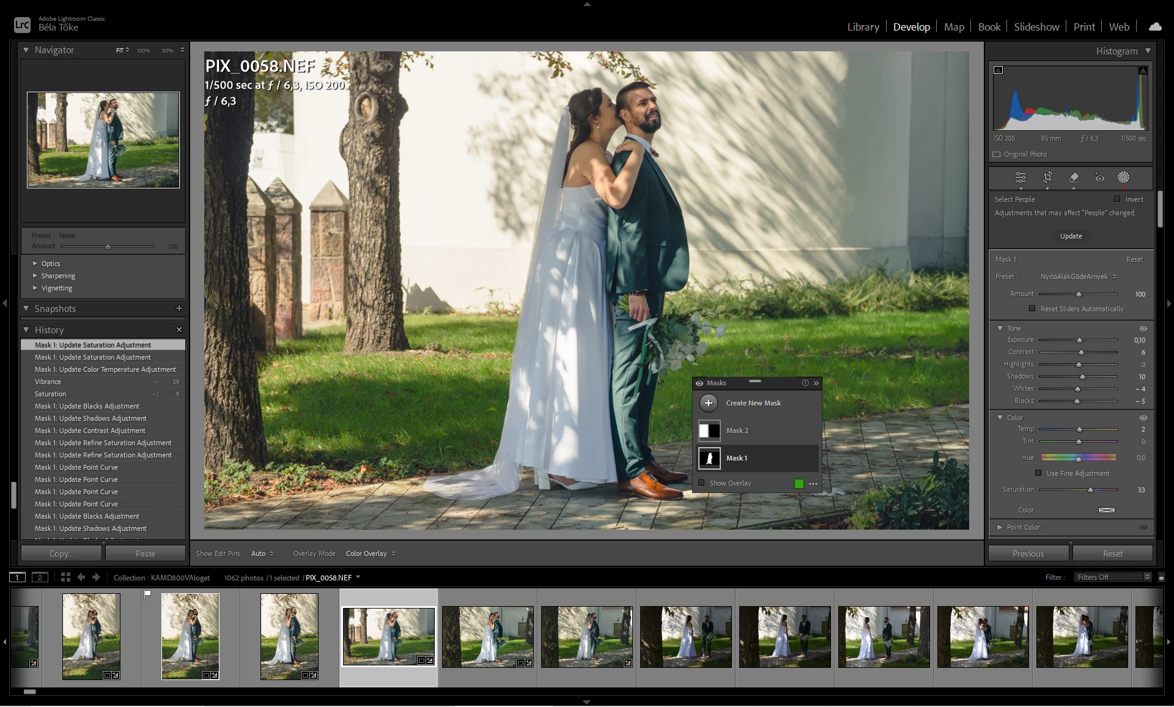Image resolution: width=1174 pixels, height=707 pixels.
Task: Open the Red Eye correction tool
Action: tap(1099, 177)
